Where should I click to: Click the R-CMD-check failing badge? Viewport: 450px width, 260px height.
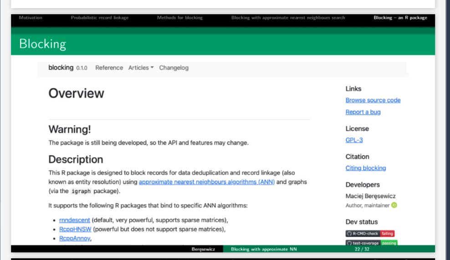[x=370, y=233]
